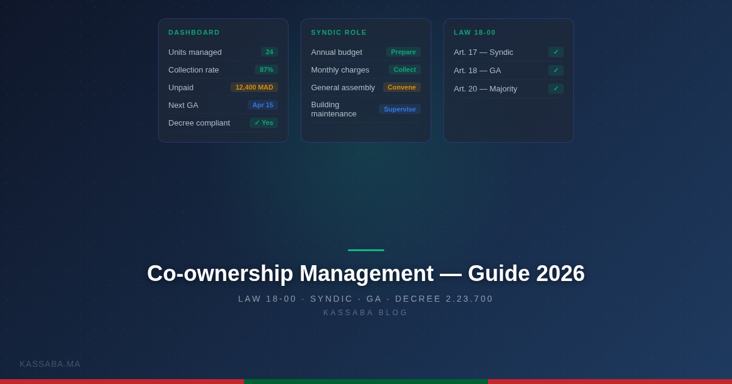Screen dimensions: 732x384
Task: Click the 24 units managed badge
Action: 270,52
